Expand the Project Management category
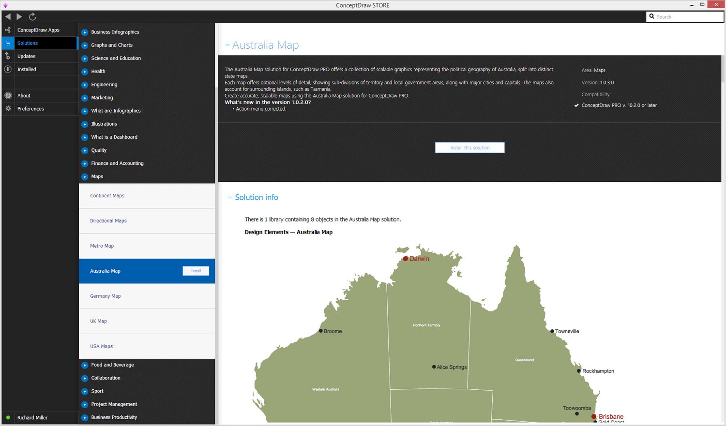The height and width of the screenshot is (426, 726). pos(85,404)
